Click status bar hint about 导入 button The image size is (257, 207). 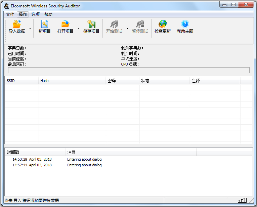(x=32, y=200)
